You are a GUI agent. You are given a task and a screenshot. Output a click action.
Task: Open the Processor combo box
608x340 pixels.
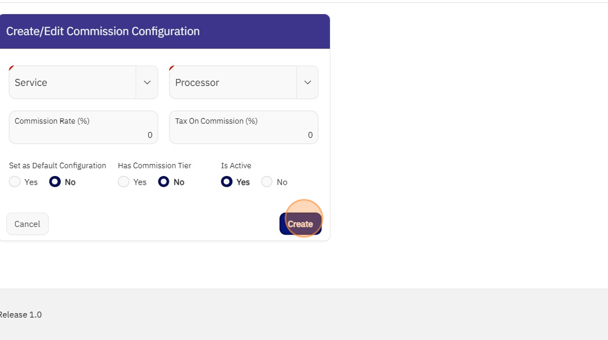233,83
